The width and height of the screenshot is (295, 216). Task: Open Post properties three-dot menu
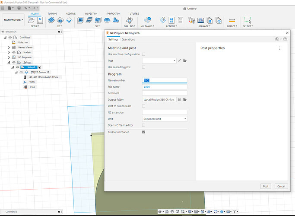click(279, 48)
